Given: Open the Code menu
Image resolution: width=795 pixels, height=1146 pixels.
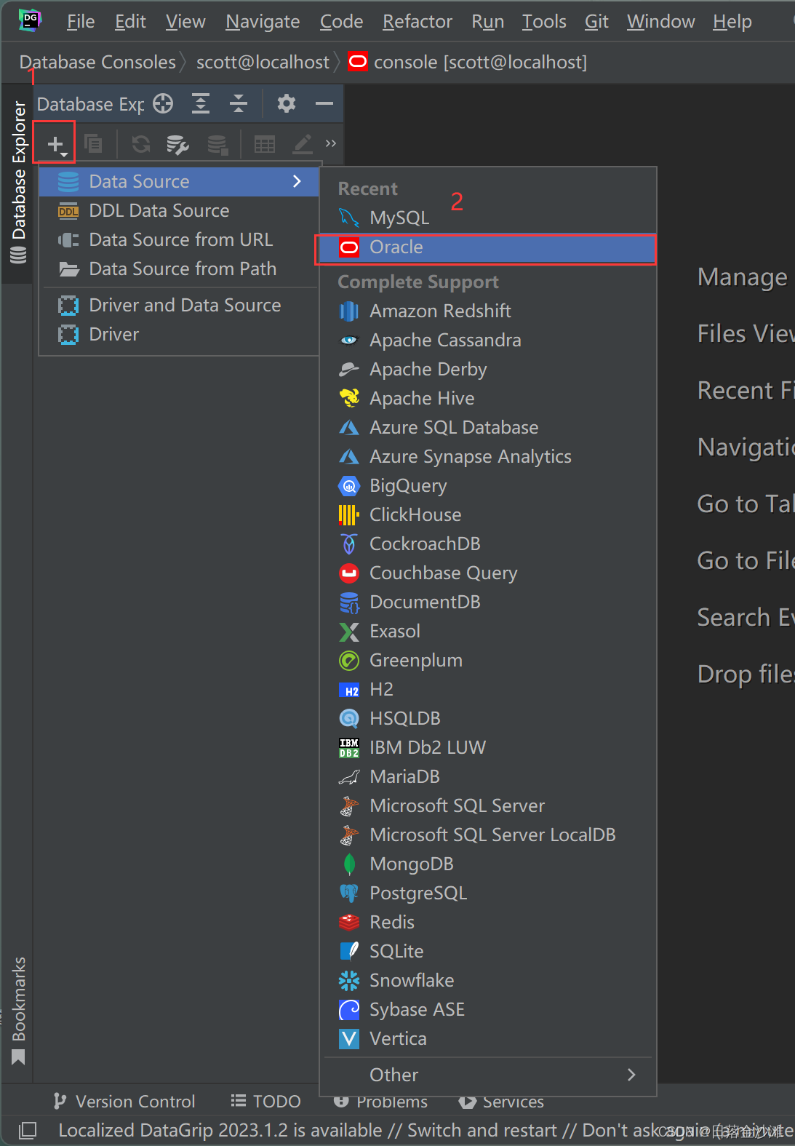Looking at the screenshot, I should (342, 22).
